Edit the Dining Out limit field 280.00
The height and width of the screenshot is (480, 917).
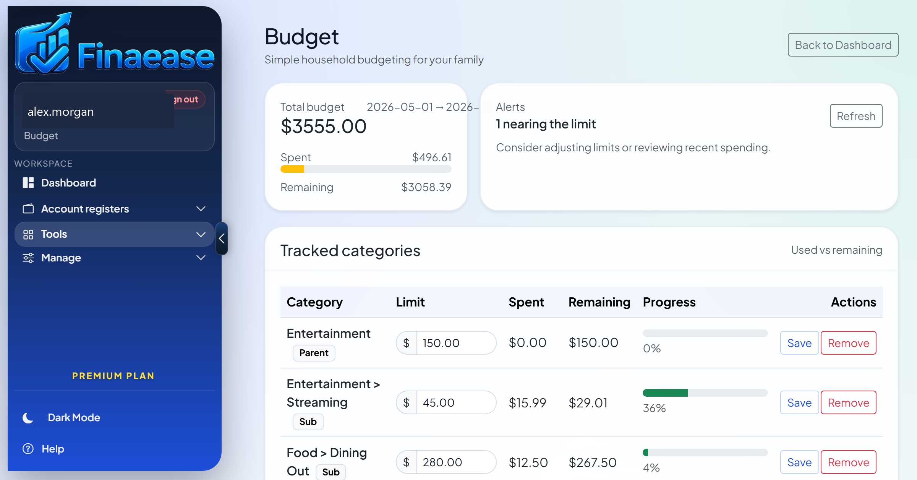(x=456, y=462)
